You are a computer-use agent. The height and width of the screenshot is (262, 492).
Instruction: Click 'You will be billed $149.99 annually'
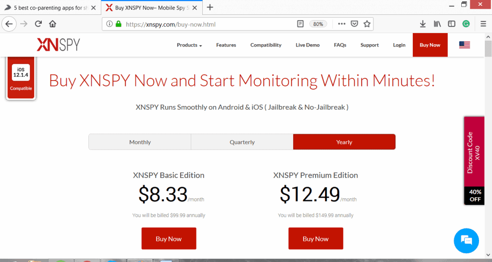tap(316, 215)
